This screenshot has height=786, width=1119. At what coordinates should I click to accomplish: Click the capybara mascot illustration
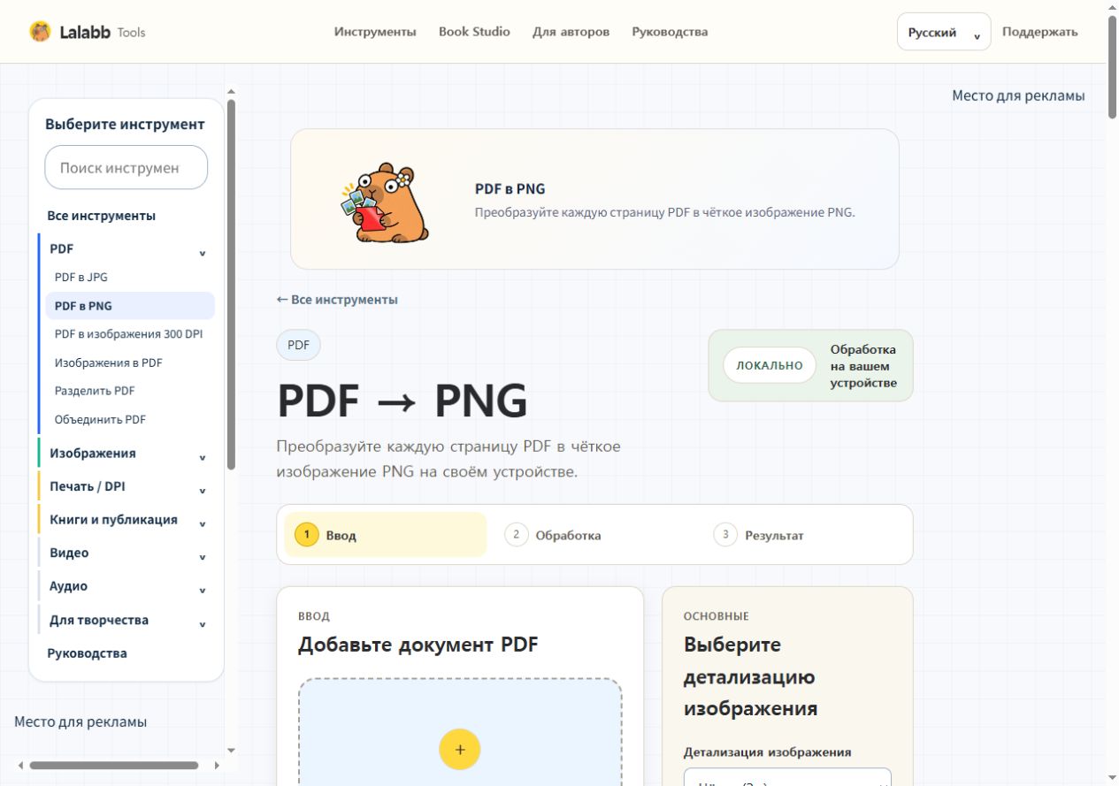pos(386,202)
